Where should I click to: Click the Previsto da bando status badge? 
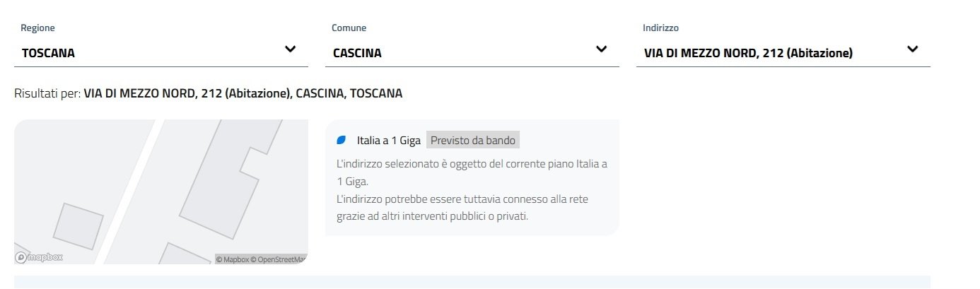(473, 141)
